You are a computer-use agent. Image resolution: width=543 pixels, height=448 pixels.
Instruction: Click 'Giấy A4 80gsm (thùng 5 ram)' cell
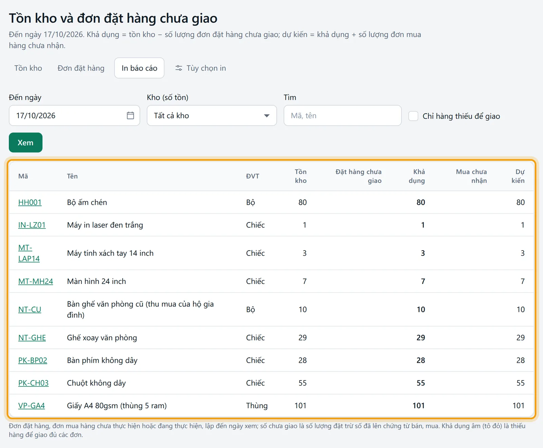pos(117,406)
